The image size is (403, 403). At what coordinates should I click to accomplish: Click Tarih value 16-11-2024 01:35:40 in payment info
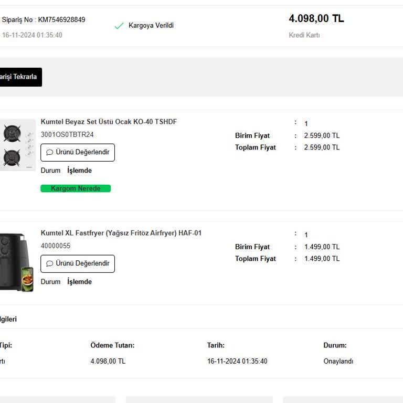point(237,361)
